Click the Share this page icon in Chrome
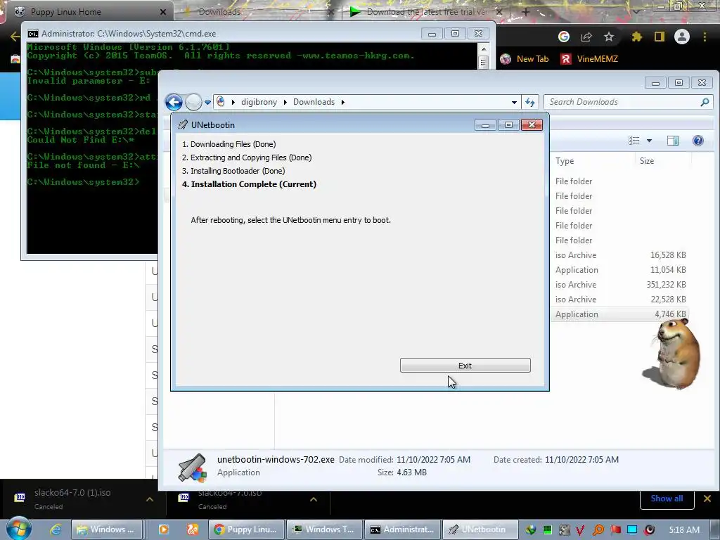The width and height of the screenshot is (720, 540). point(586,37)
